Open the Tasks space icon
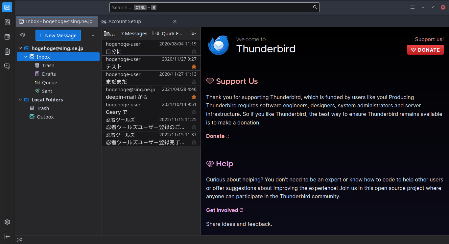449x244 pixels. pos(7,52)
